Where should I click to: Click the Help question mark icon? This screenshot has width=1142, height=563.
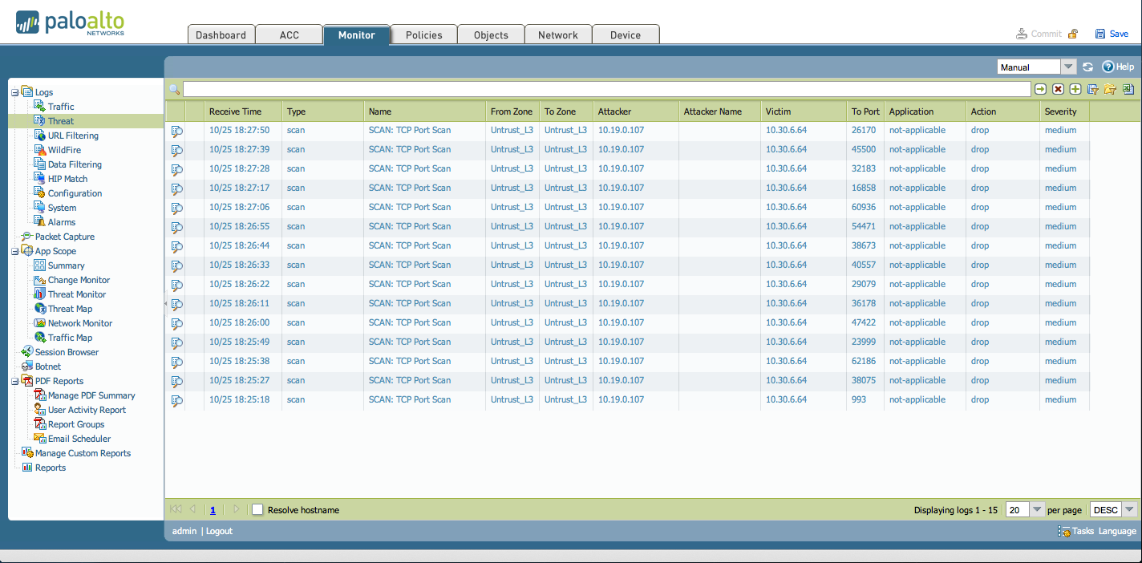click(1108, 67)
